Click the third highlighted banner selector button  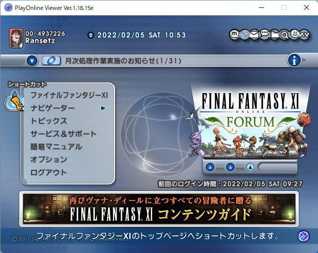pos(250,167)
